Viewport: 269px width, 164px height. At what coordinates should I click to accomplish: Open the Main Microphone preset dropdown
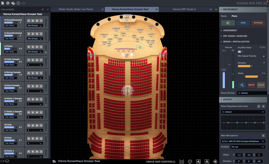[x=243, y=141]
